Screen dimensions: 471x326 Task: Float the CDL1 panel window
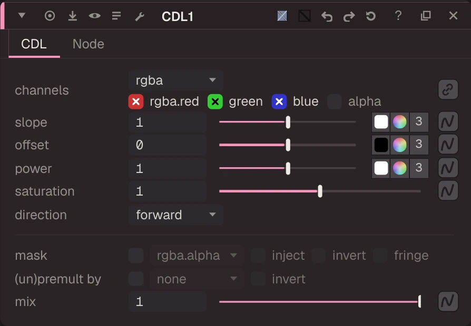(426, 16)
